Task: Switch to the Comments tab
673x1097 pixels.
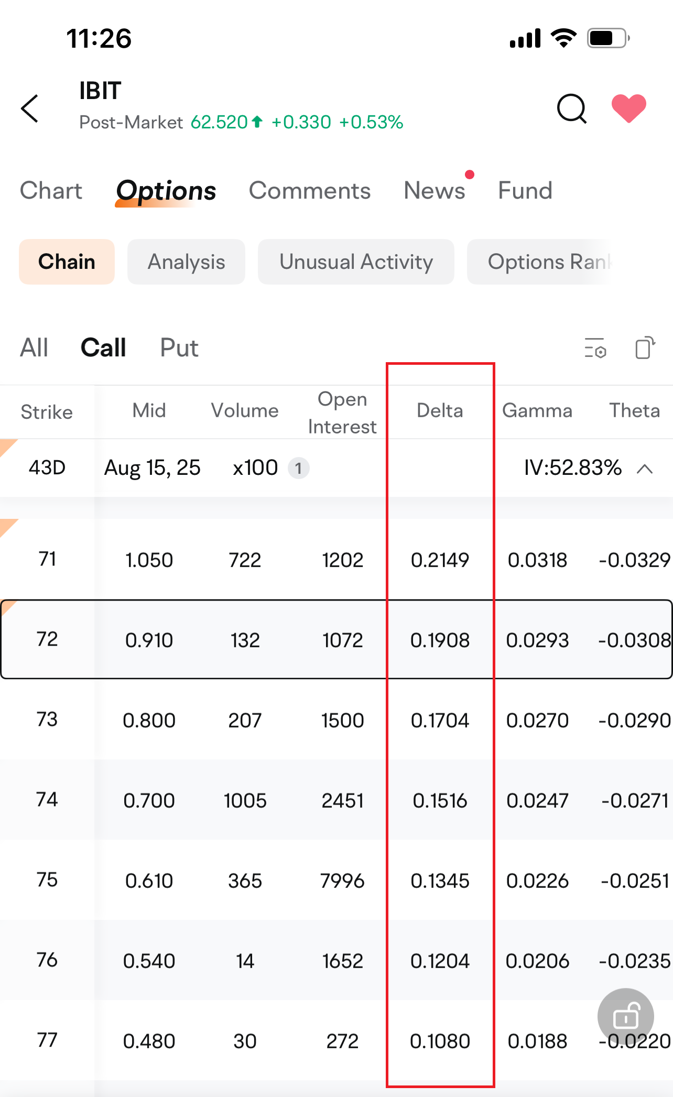Action: [x=309, y=191]
